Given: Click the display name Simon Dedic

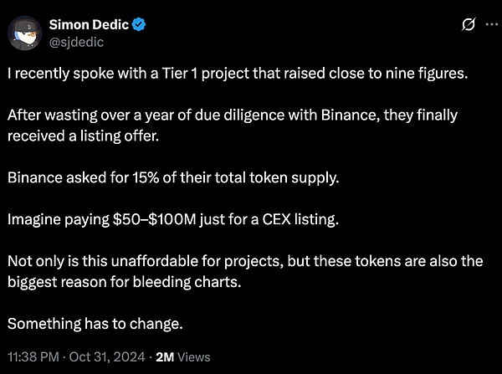Looking at the screenshot, I should tap(89, 24).
